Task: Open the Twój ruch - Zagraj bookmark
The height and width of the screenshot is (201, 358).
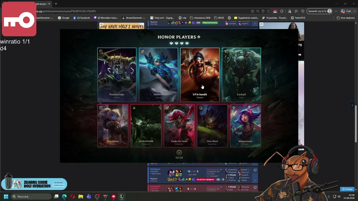Action: pyautogui.click(x=162, y=18)
